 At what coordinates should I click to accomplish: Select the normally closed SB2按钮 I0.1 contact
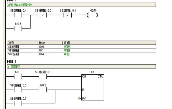[68, 15]
